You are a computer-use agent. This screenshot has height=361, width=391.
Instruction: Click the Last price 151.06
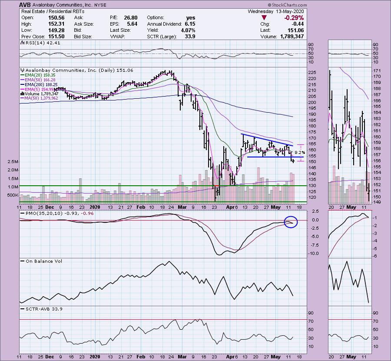click(x=295, y=30)
